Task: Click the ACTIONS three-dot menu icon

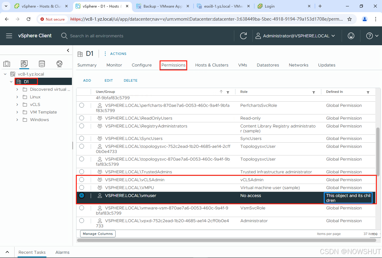Action: [x=105, y=54]
